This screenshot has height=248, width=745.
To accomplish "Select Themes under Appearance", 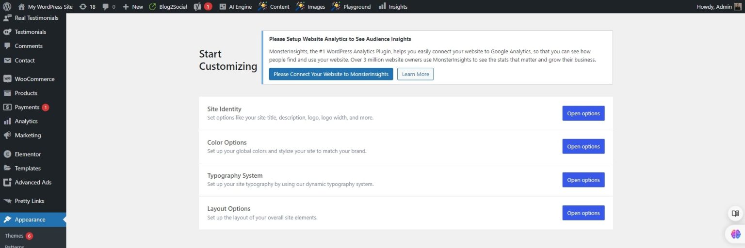I will coord(14,236).
